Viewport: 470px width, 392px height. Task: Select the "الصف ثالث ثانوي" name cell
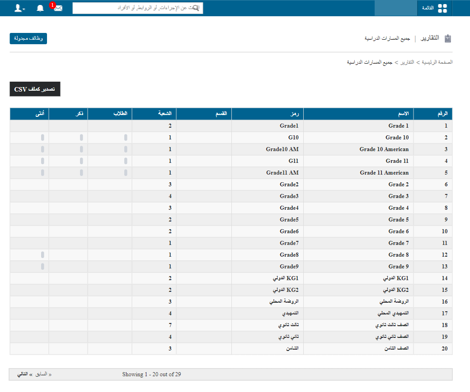(358, 325)
